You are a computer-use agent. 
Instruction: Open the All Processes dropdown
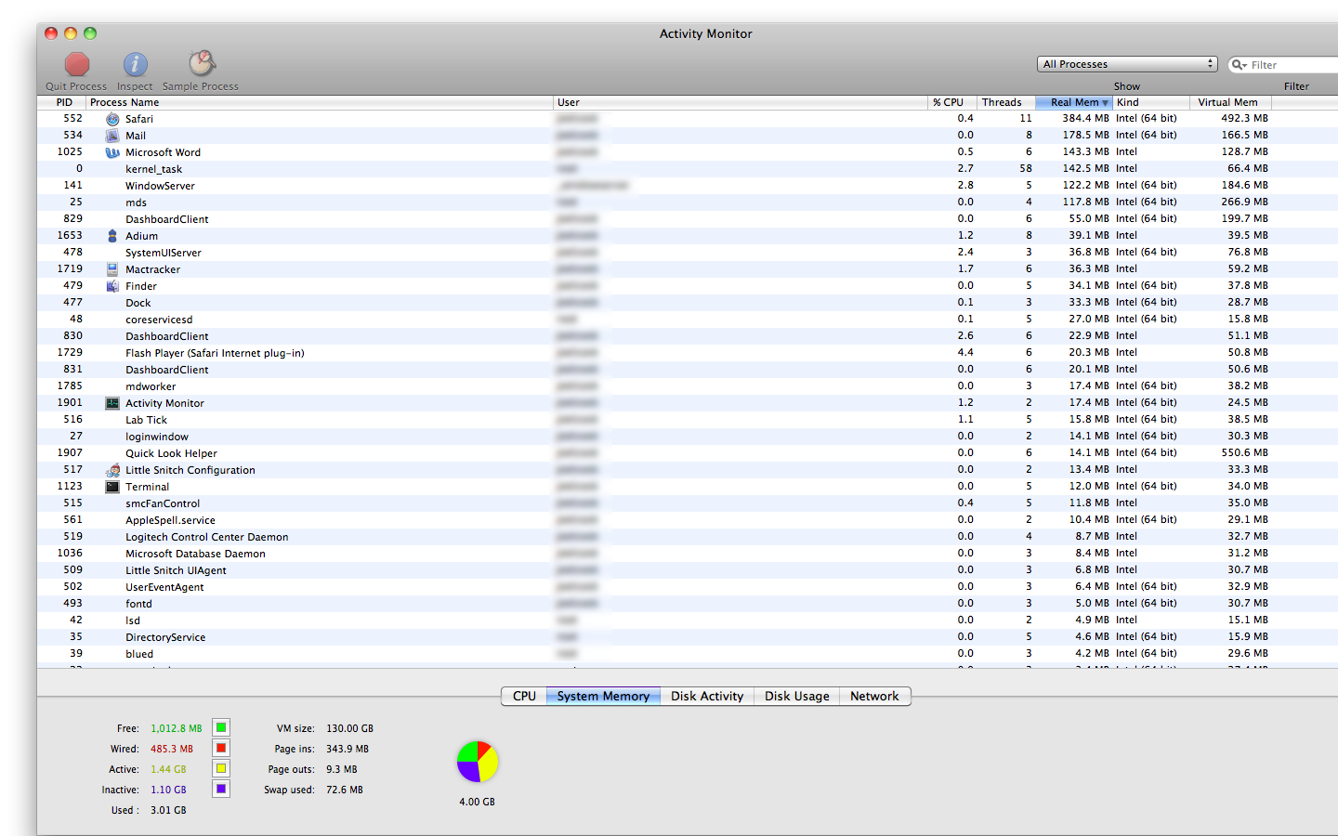[x=1127, y=64]
